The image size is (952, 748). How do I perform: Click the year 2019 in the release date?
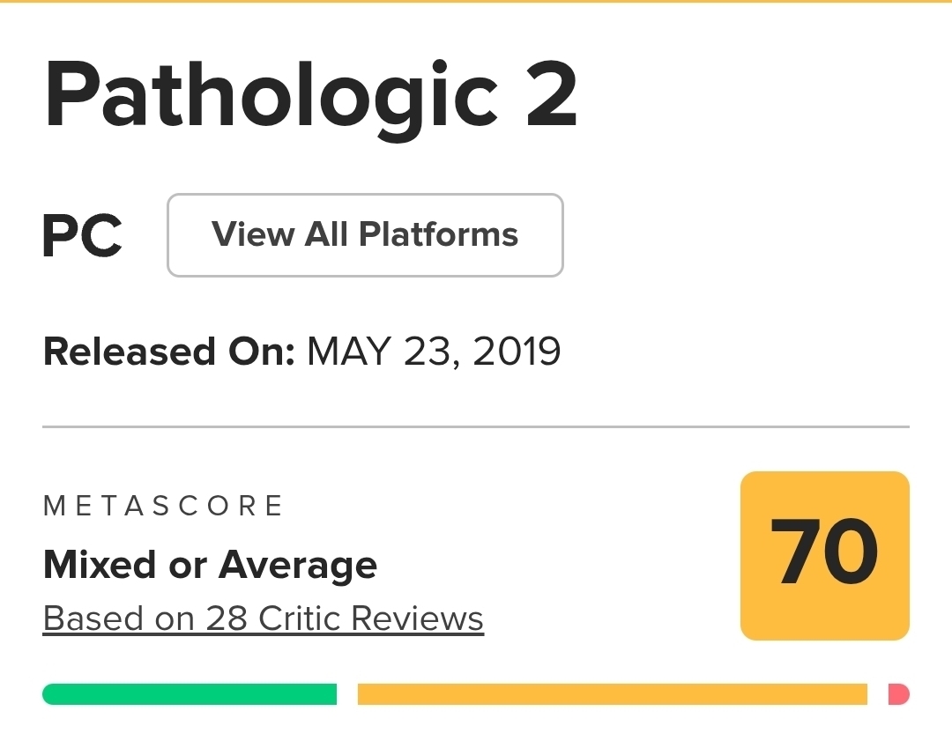point(517,352)
